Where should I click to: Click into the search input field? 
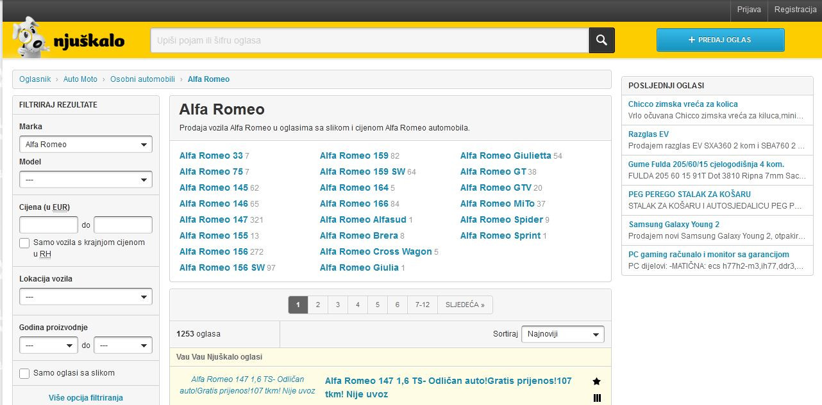369,40
